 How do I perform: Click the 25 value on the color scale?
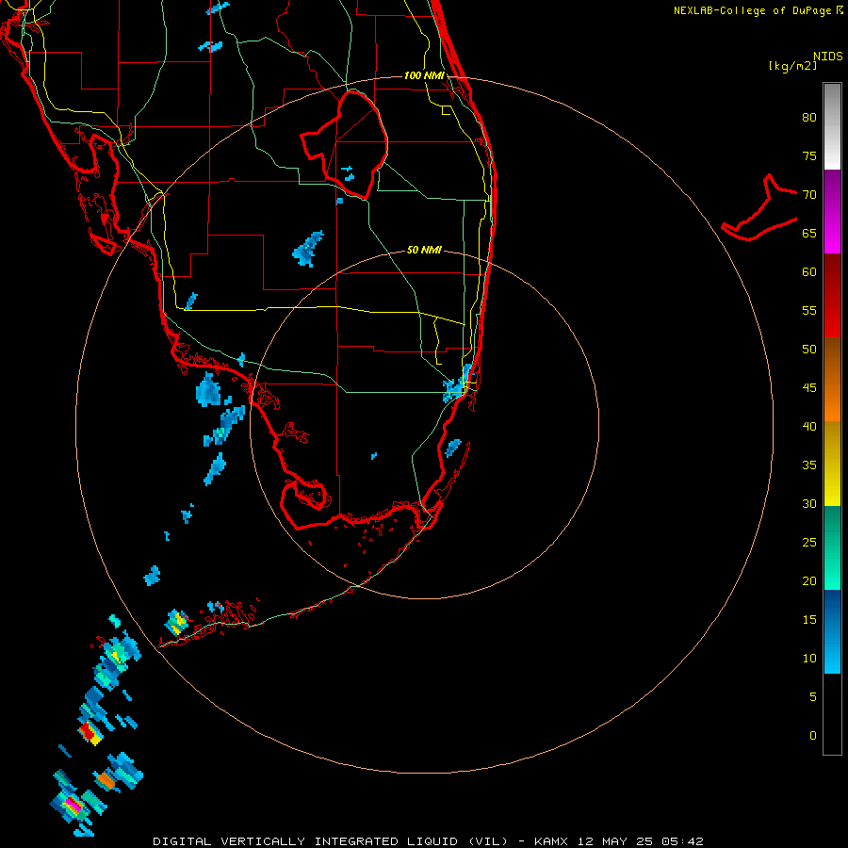[809, 543]
